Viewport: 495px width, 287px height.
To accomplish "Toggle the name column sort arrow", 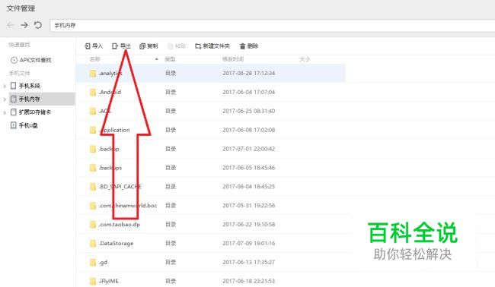I will coord(157,59).
